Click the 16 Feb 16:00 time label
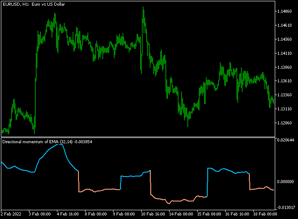The image size is (298, 219). 237,214
